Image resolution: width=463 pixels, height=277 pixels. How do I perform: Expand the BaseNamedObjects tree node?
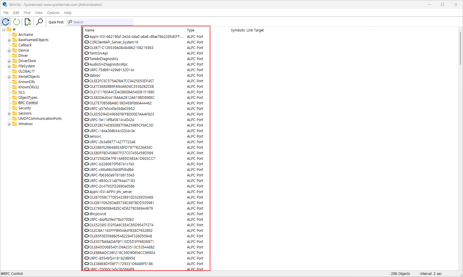pos(9,40)
